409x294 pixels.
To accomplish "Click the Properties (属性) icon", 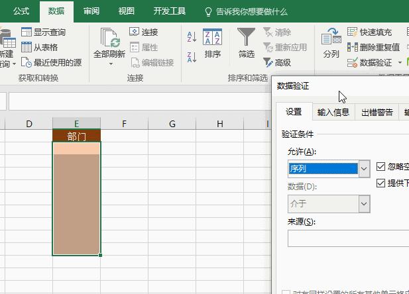I will pyautogui.click(x=135, y=47).
